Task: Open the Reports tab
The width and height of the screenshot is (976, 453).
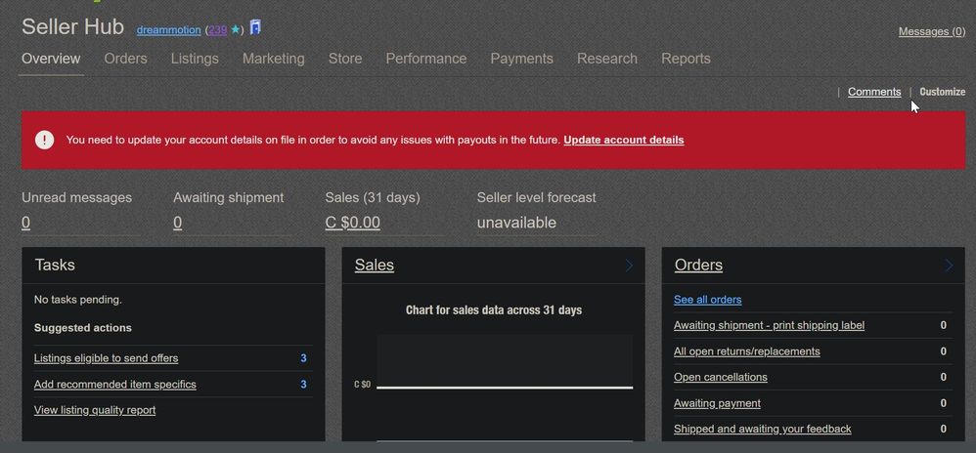Action: pyautogui.click(x=686, y=59)
